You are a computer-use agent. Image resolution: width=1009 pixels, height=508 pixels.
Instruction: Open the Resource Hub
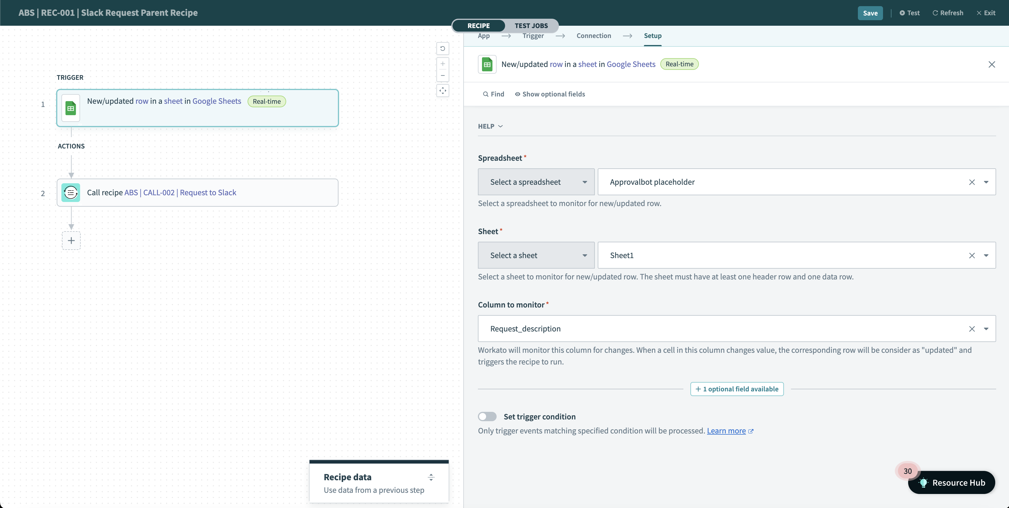[951, 483]
